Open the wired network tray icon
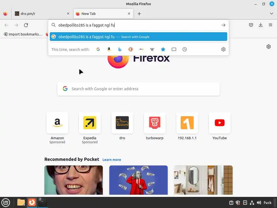Screen dimensions: 277x208 (252, 203)
